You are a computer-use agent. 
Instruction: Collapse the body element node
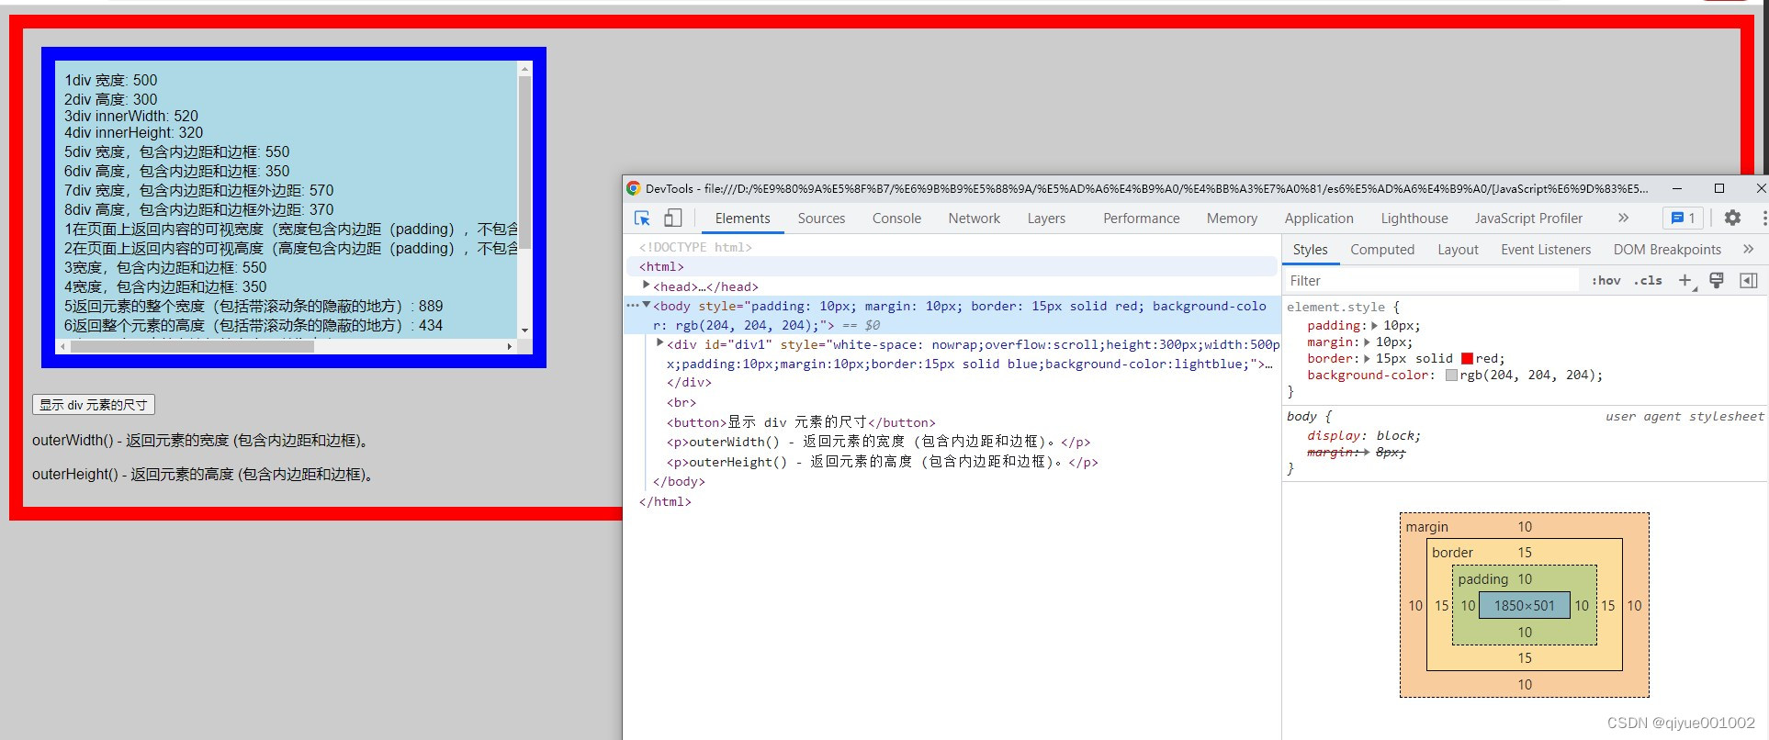(646, 305)
